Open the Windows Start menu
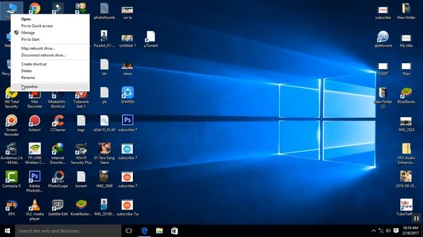This screenshot has width=423, height=237. (x=7, y=231)
